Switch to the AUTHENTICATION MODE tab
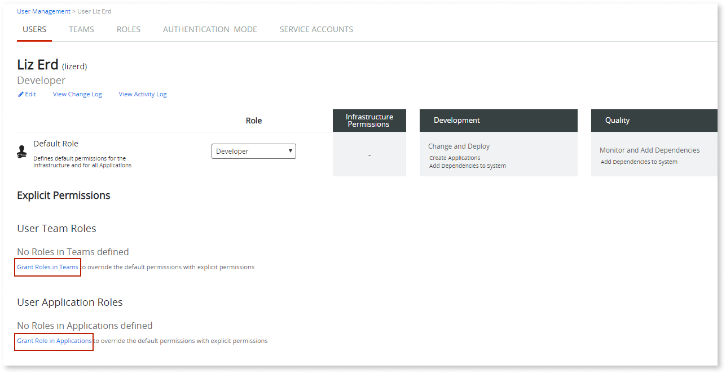726x374 pixels. coord(209,29)
